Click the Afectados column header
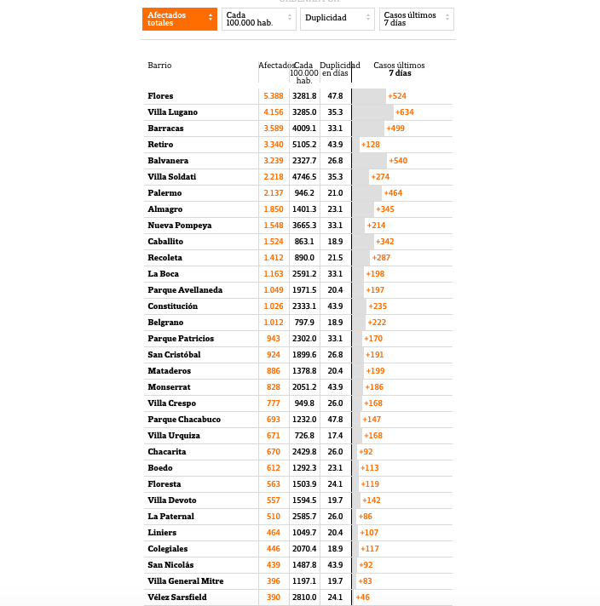Viewport: 600px width, 606px height. pyautogui.click(x=275, y=66)
